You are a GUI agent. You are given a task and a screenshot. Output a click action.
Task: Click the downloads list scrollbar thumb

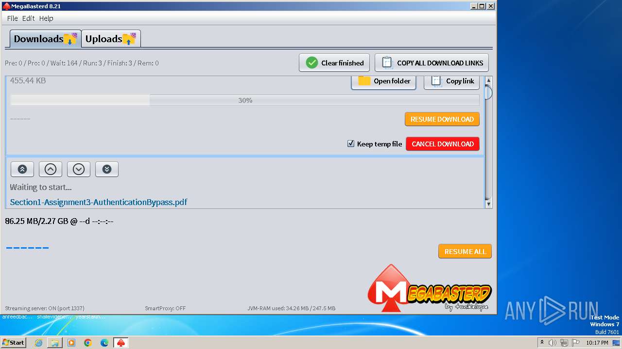[489, 92]
